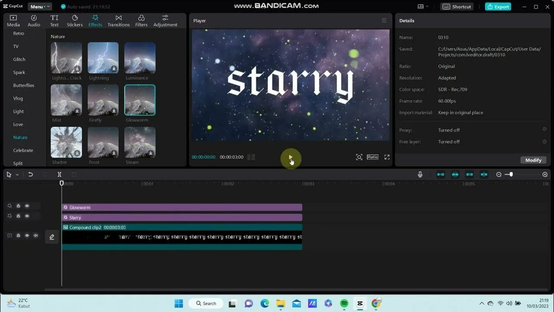Select the Starry effect clip on timeline
This screenshot has width=554, height=312.
pos(182,217)
